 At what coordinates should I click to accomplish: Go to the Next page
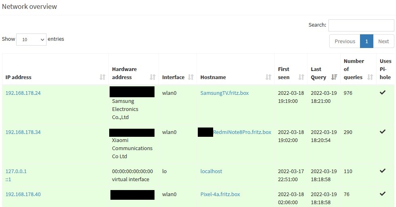click(383, 41)
